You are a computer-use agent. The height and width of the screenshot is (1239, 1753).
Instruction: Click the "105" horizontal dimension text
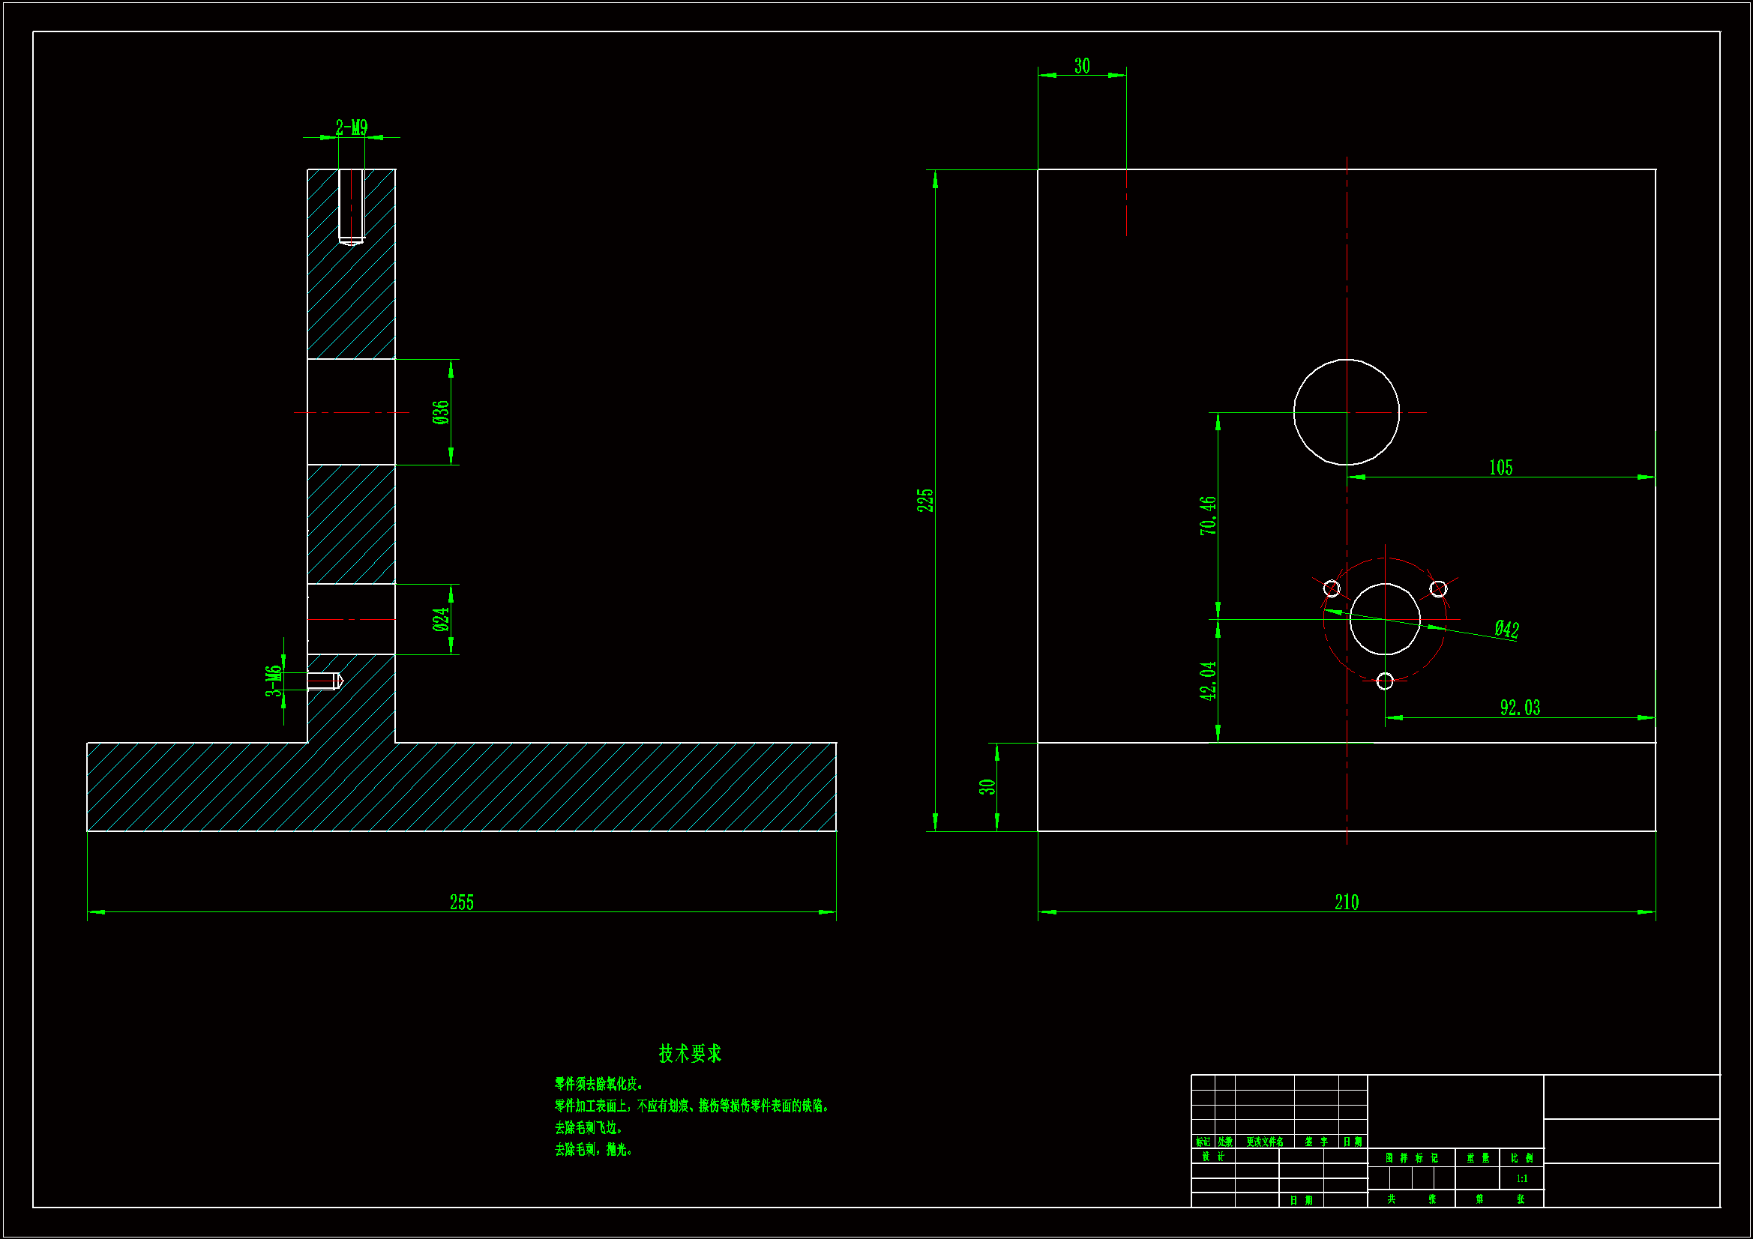click(x=1501, y=467)
